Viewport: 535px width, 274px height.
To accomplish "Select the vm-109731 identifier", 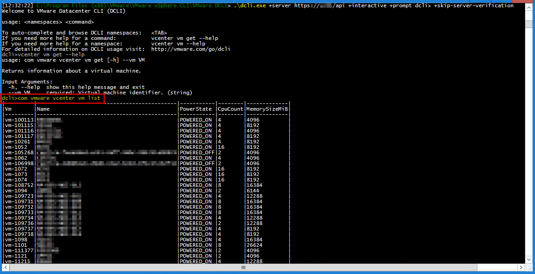I will 19,202.
